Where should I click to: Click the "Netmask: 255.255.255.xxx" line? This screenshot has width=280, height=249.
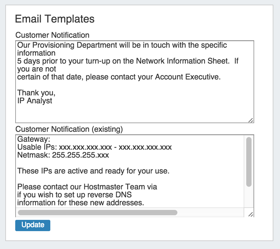[63, 155]
